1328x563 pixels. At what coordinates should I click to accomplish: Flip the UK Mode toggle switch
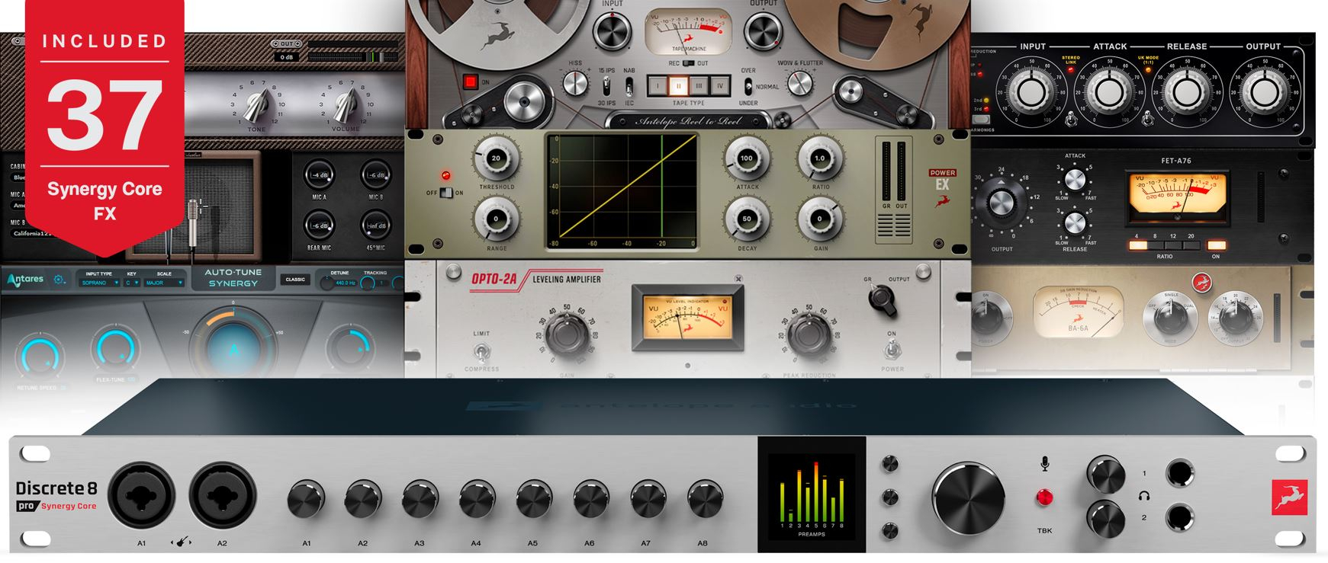click(x=1148, y=117)
